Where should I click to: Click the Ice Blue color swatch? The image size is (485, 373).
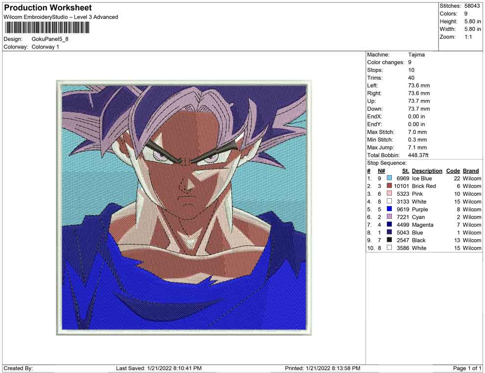click(x=389, y=178)
